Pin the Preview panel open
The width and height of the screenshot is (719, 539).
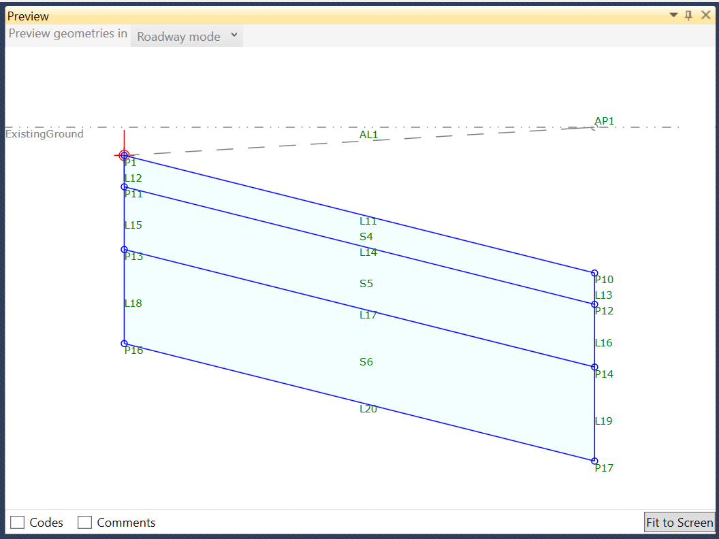tap(688, 14)
